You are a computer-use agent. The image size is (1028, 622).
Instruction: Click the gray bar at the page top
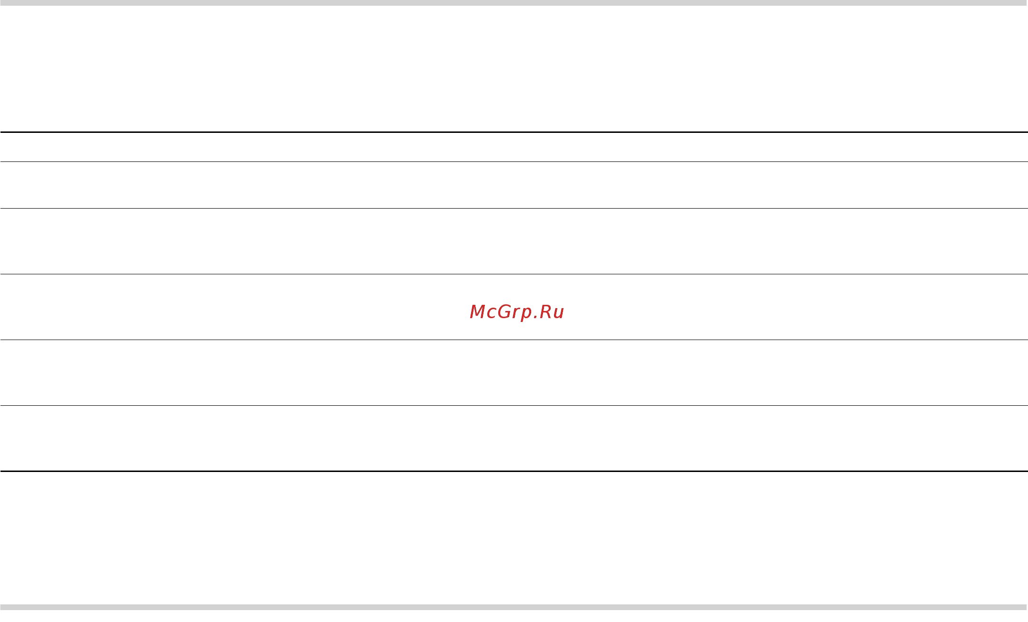coord(514,3)
